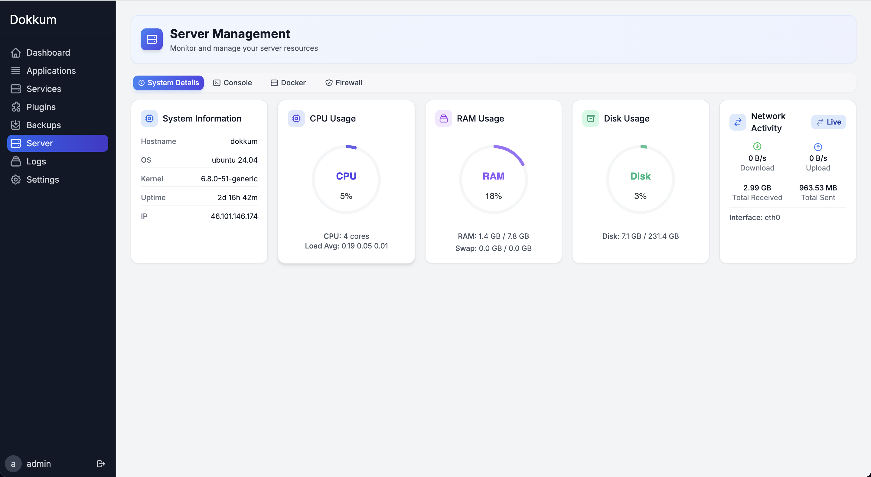Toggle the Live network indicator
This screenshot has height=477, width=871.
(828, 122)
